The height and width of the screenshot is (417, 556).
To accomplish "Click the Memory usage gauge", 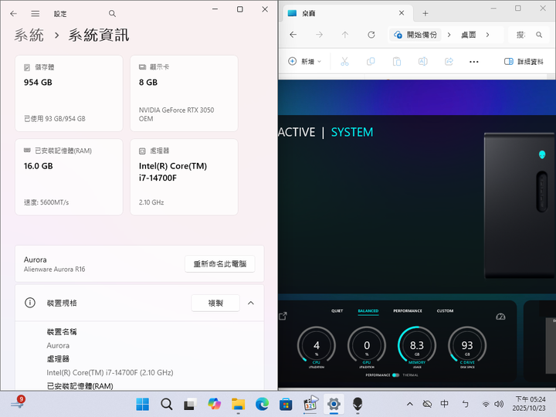I will pyautogui.click(x=417, y=345).
